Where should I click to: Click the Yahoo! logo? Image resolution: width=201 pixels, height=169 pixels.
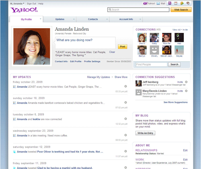pos(24,10)
